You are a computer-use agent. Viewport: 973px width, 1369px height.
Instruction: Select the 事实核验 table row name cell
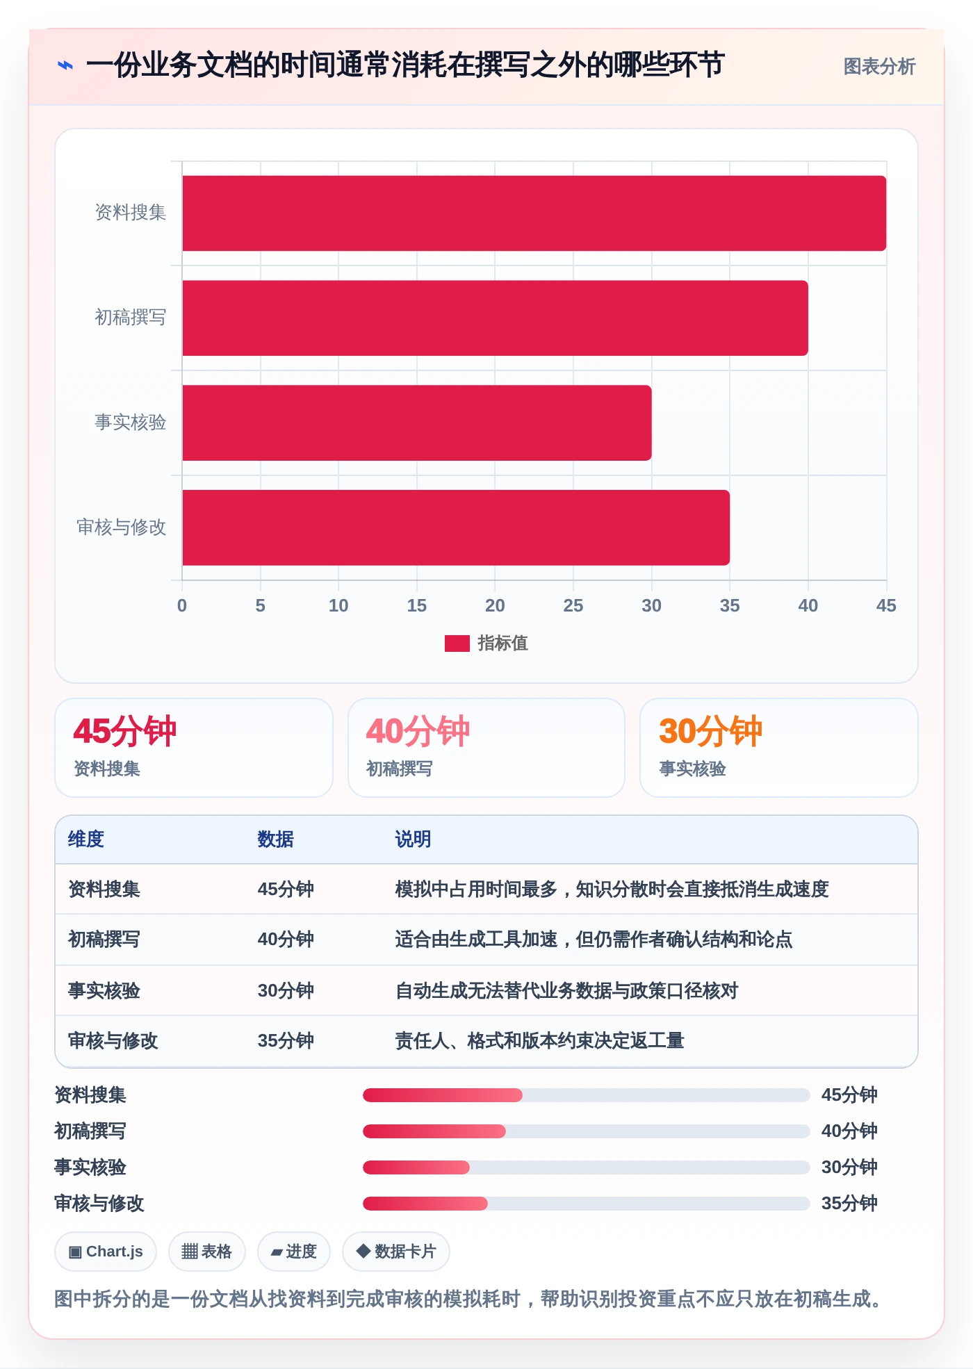tap(104, 991)
